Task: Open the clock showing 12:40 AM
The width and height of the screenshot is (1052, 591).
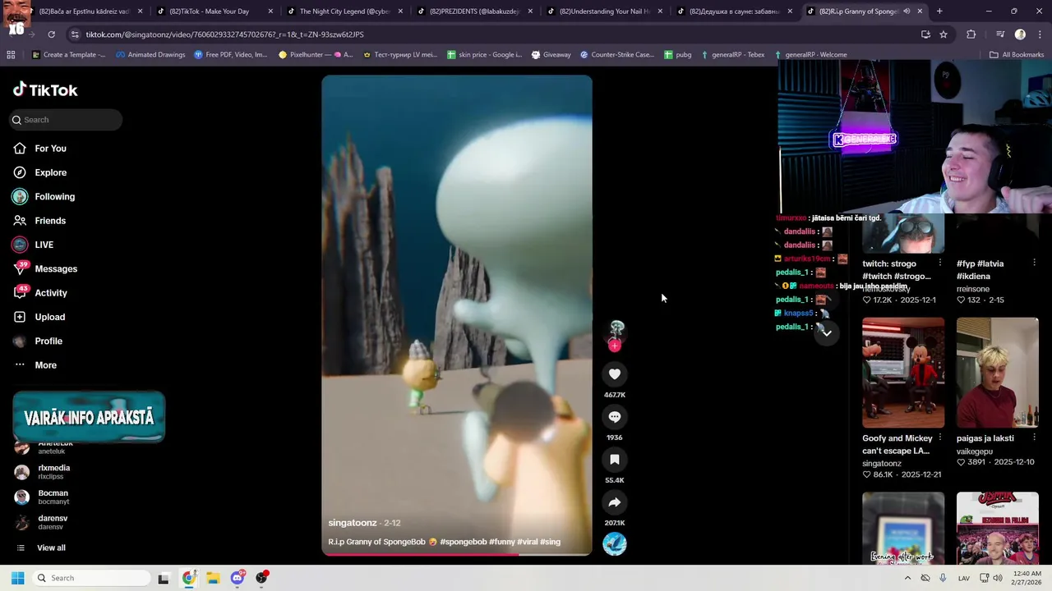Action: (1026, 578)
